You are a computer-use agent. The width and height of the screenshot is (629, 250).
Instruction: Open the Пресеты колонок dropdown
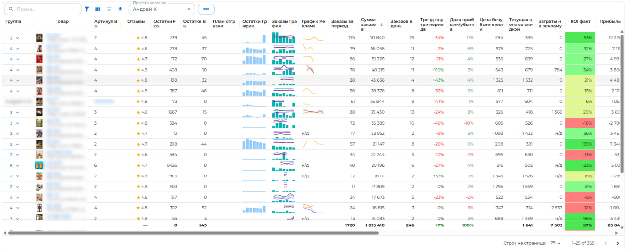tap(161, 9)
